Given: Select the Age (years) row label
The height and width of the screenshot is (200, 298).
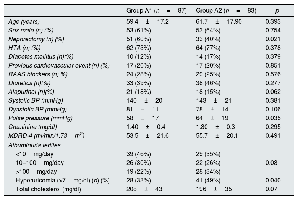Looking at the screenshot, I should tap(24, 21).
